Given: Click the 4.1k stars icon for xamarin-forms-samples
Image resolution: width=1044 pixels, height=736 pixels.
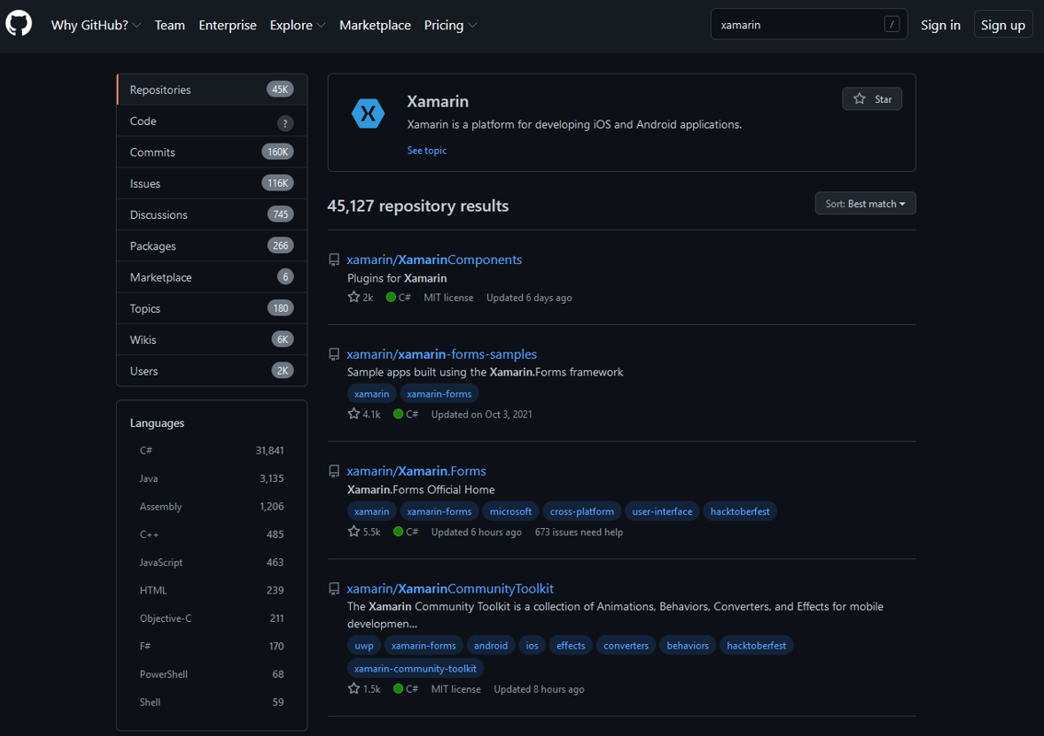Looking at the screenshot, I should click(x=354, y=414).
